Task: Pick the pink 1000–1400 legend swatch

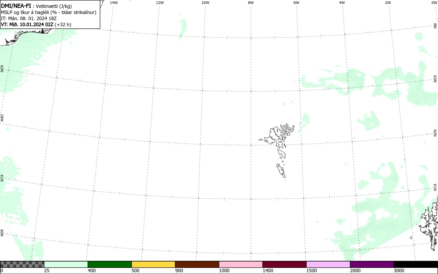Action: click(x=241, y=264)
